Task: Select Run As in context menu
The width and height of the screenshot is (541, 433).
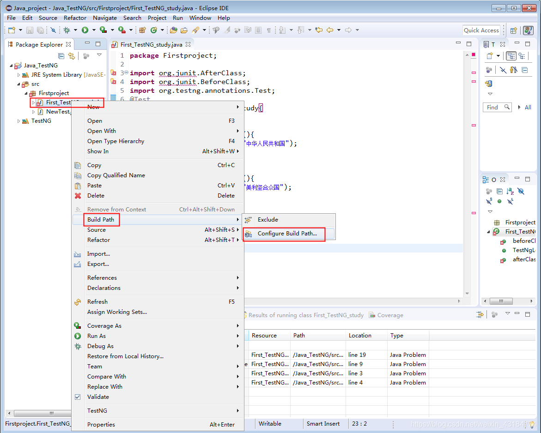Action: coord(158,336)
